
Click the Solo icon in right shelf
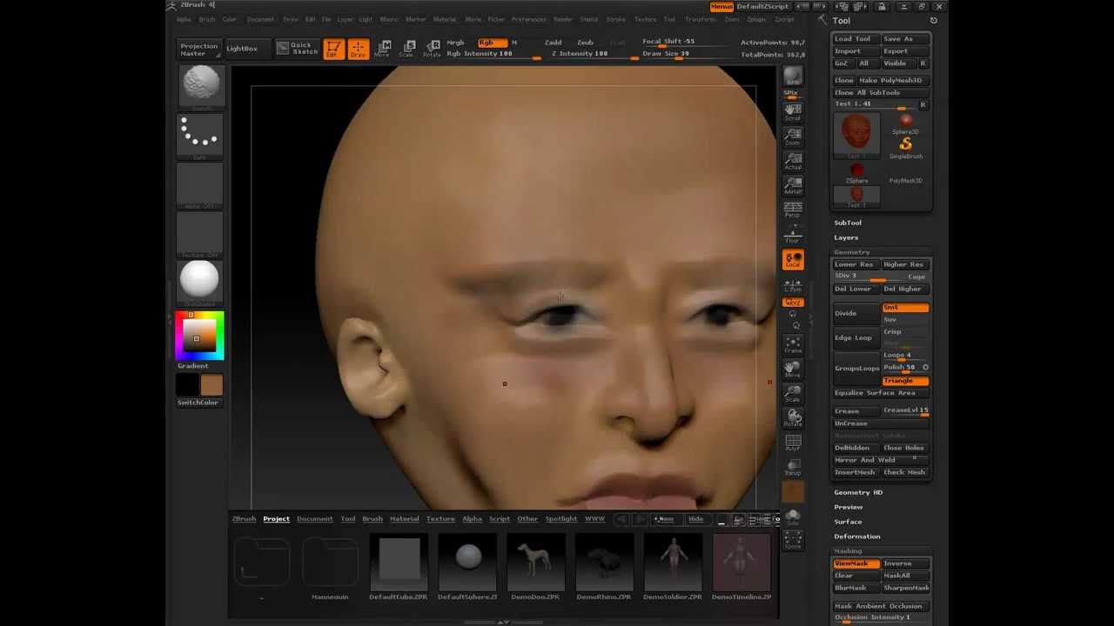click(x=793, y=516)
